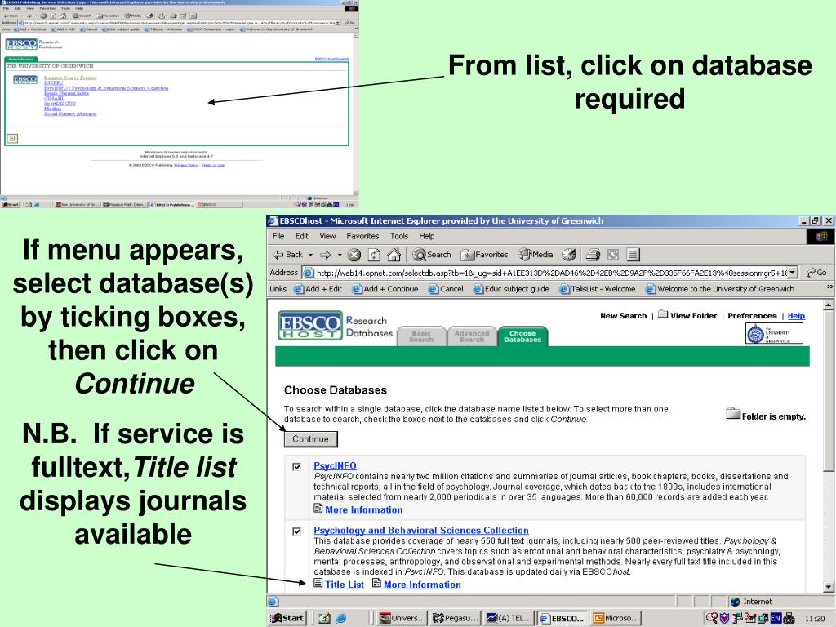Open the Windows Start button

(x=287, y=618)
